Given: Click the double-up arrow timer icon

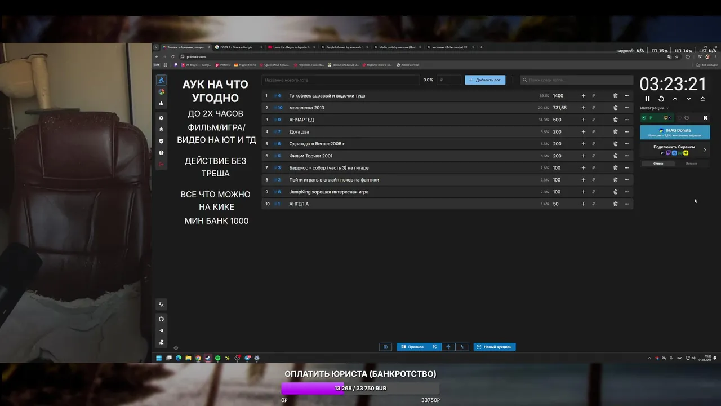Looking at the screenshot, I should (702, 99).
